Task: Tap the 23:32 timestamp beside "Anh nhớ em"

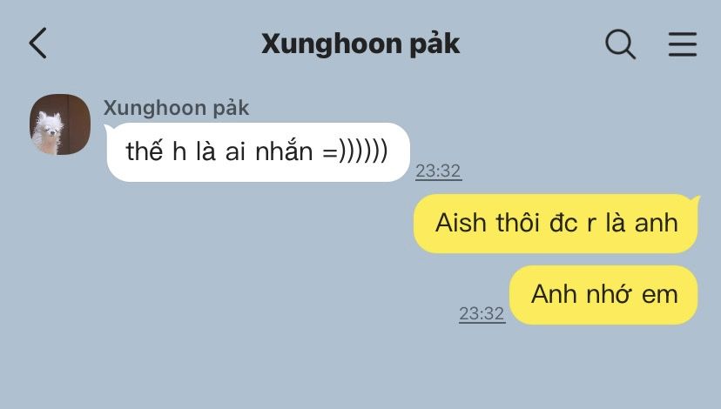Action: [482, 314]
